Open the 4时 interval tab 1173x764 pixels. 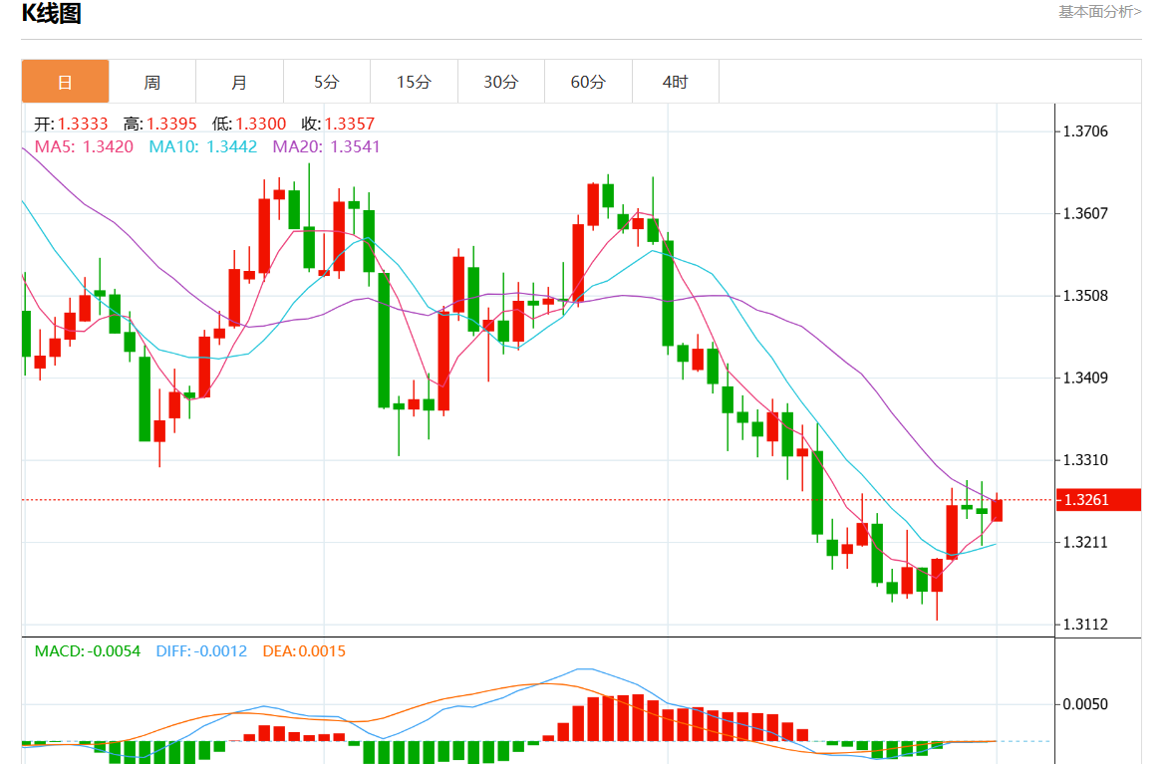pyautogui.click(x=676, y=82)
